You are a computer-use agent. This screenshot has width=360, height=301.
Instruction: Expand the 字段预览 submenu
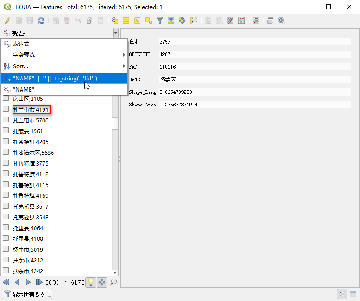coord(64,55)
